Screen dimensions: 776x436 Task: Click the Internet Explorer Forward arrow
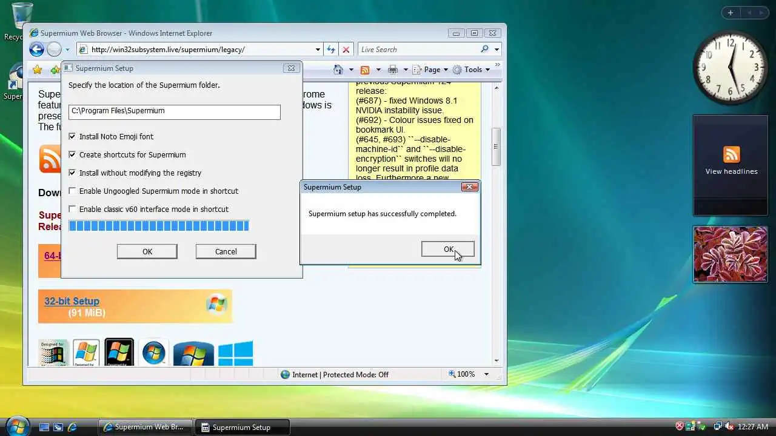54,50
